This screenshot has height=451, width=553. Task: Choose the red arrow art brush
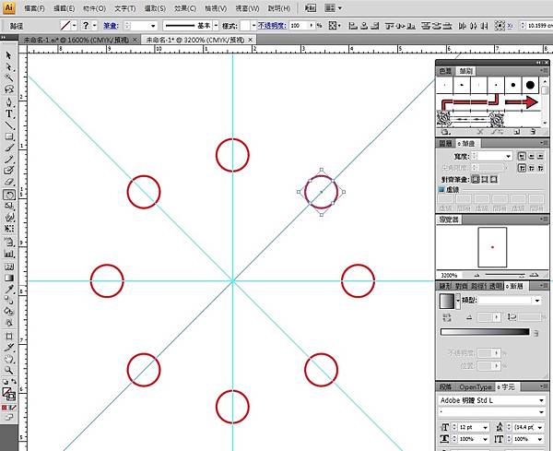coord(522,102)
